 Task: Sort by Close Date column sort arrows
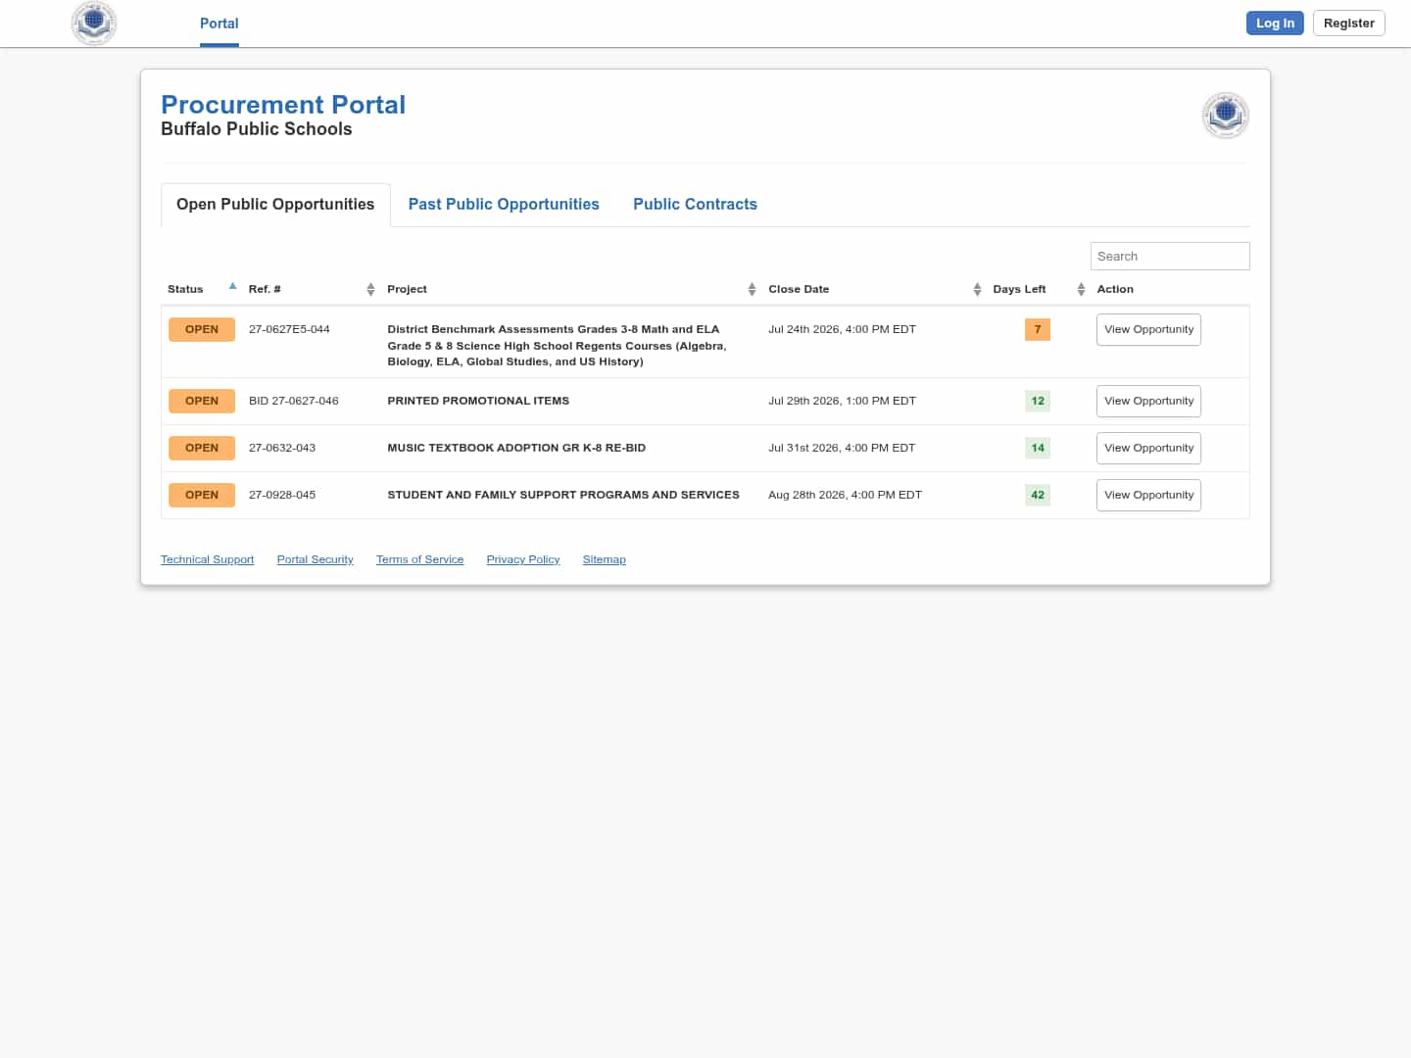977,289
